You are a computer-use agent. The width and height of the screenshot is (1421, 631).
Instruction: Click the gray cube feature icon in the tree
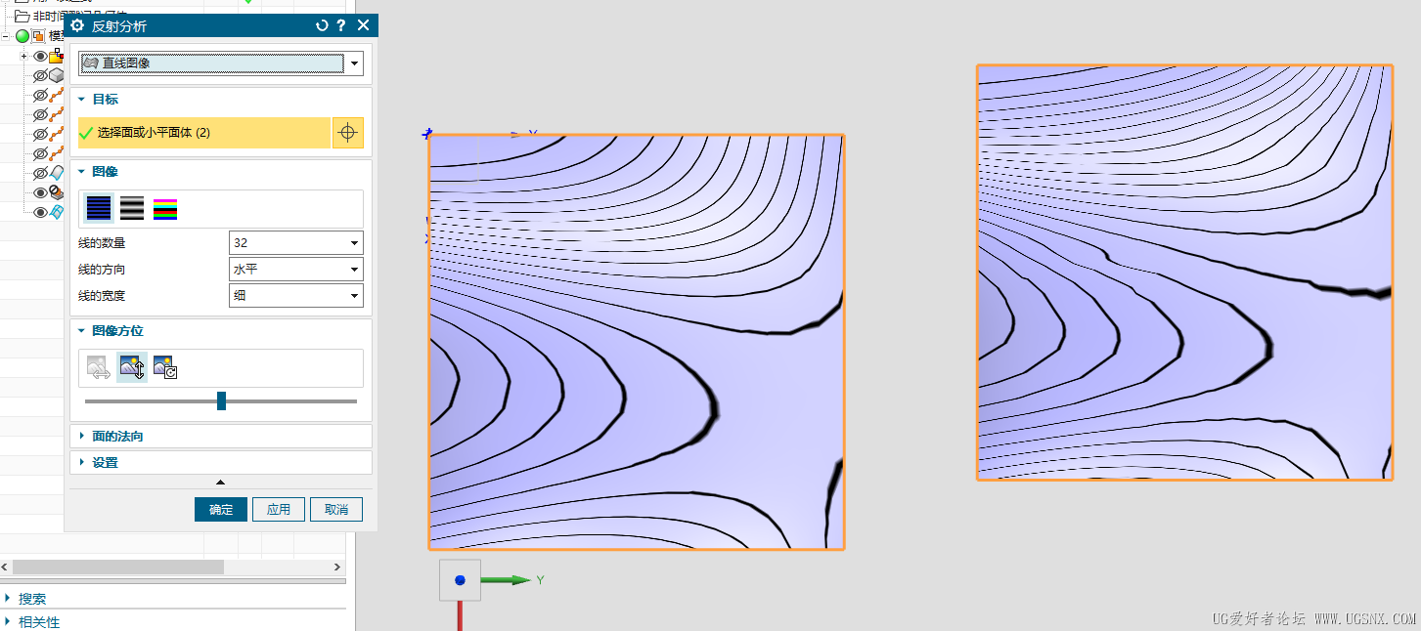pyautogui.click(x=56, y=75)
